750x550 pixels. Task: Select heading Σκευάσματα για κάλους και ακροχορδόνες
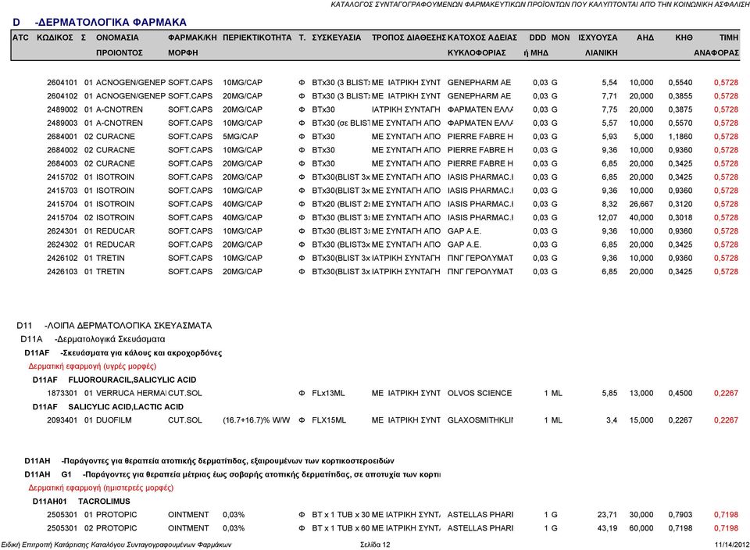(141, 353)
